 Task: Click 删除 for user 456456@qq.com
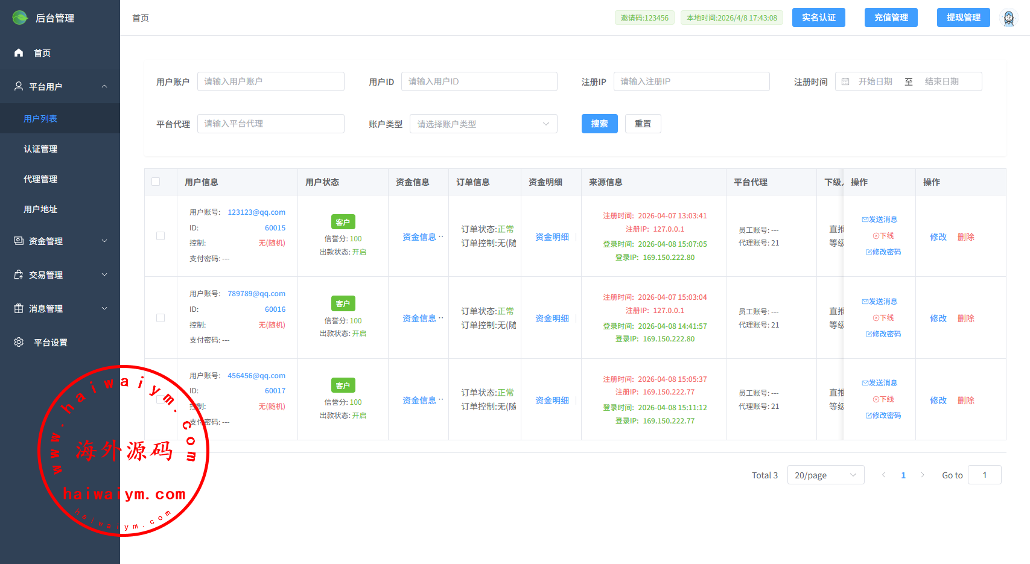click(965, 401)
